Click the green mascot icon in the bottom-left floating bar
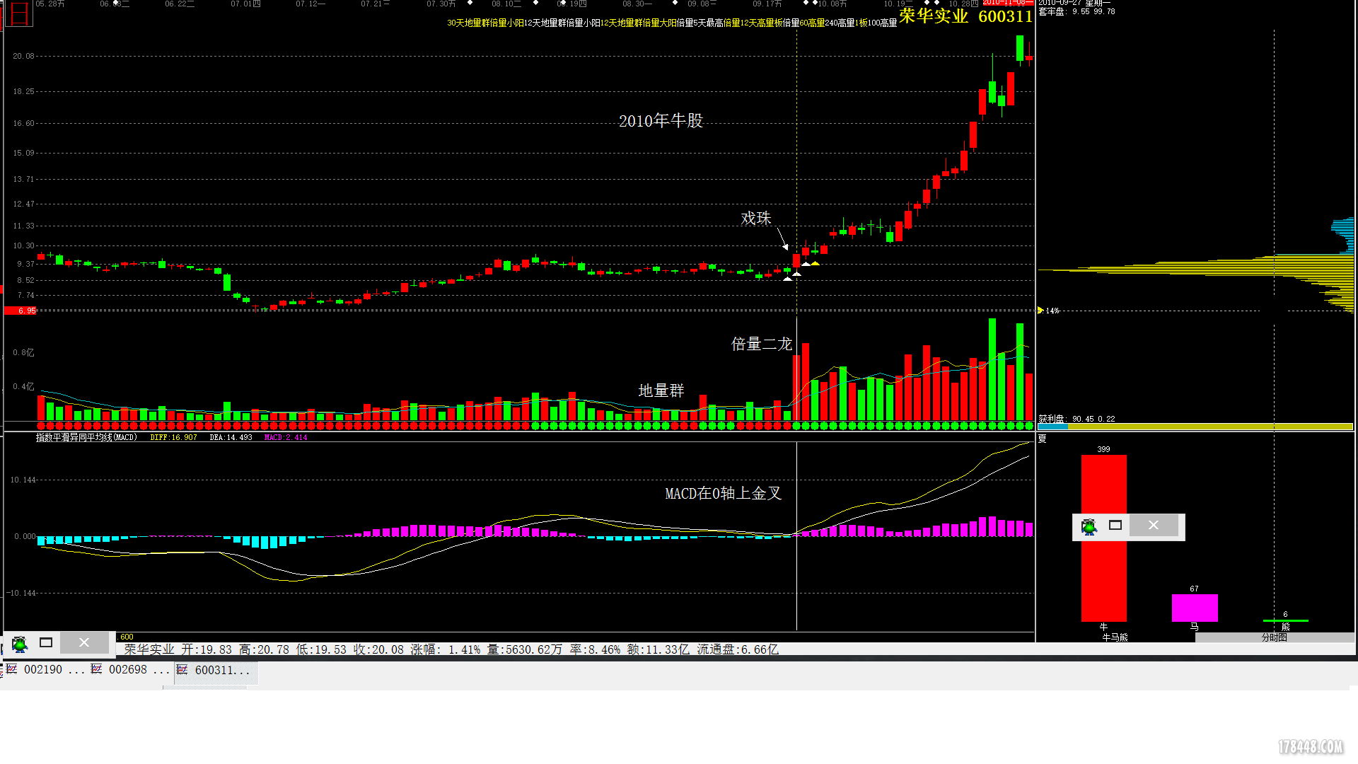1358x764 pixels. tap(20, 643)
